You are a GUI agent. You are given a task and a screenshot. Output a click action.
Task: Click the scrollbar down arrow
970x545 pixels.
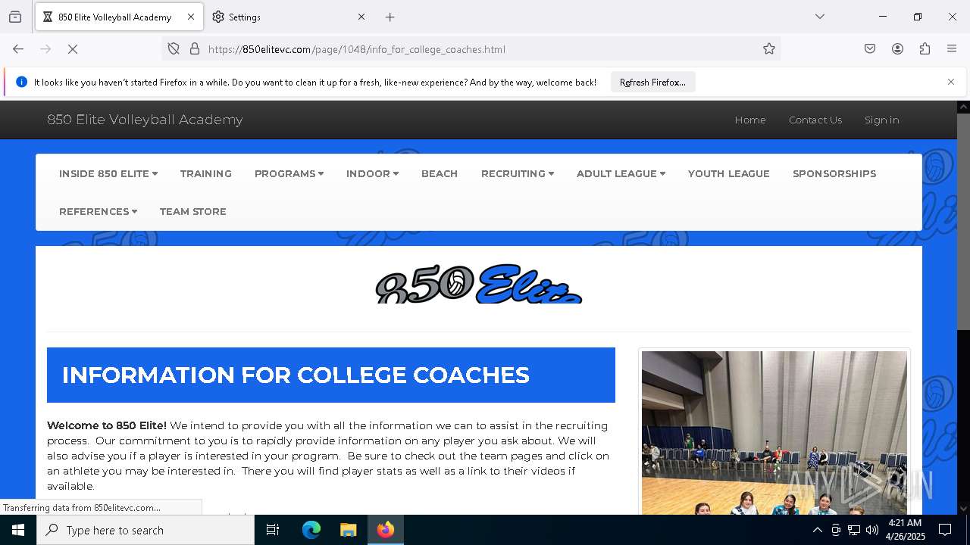963,508
